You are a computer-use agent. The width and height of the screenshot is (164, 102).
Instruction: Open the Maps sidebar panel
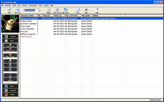10,86
